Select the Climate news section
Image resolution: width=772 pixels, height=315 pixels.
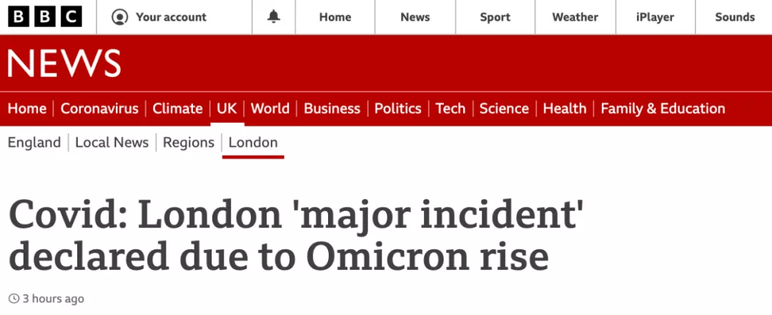177,109
